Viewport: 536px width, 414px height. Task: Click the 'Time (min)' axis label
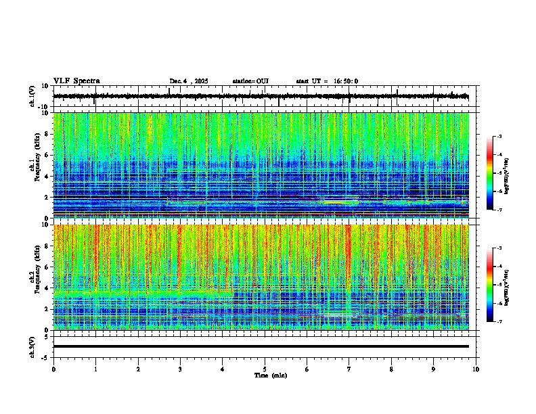click(271, 375)
